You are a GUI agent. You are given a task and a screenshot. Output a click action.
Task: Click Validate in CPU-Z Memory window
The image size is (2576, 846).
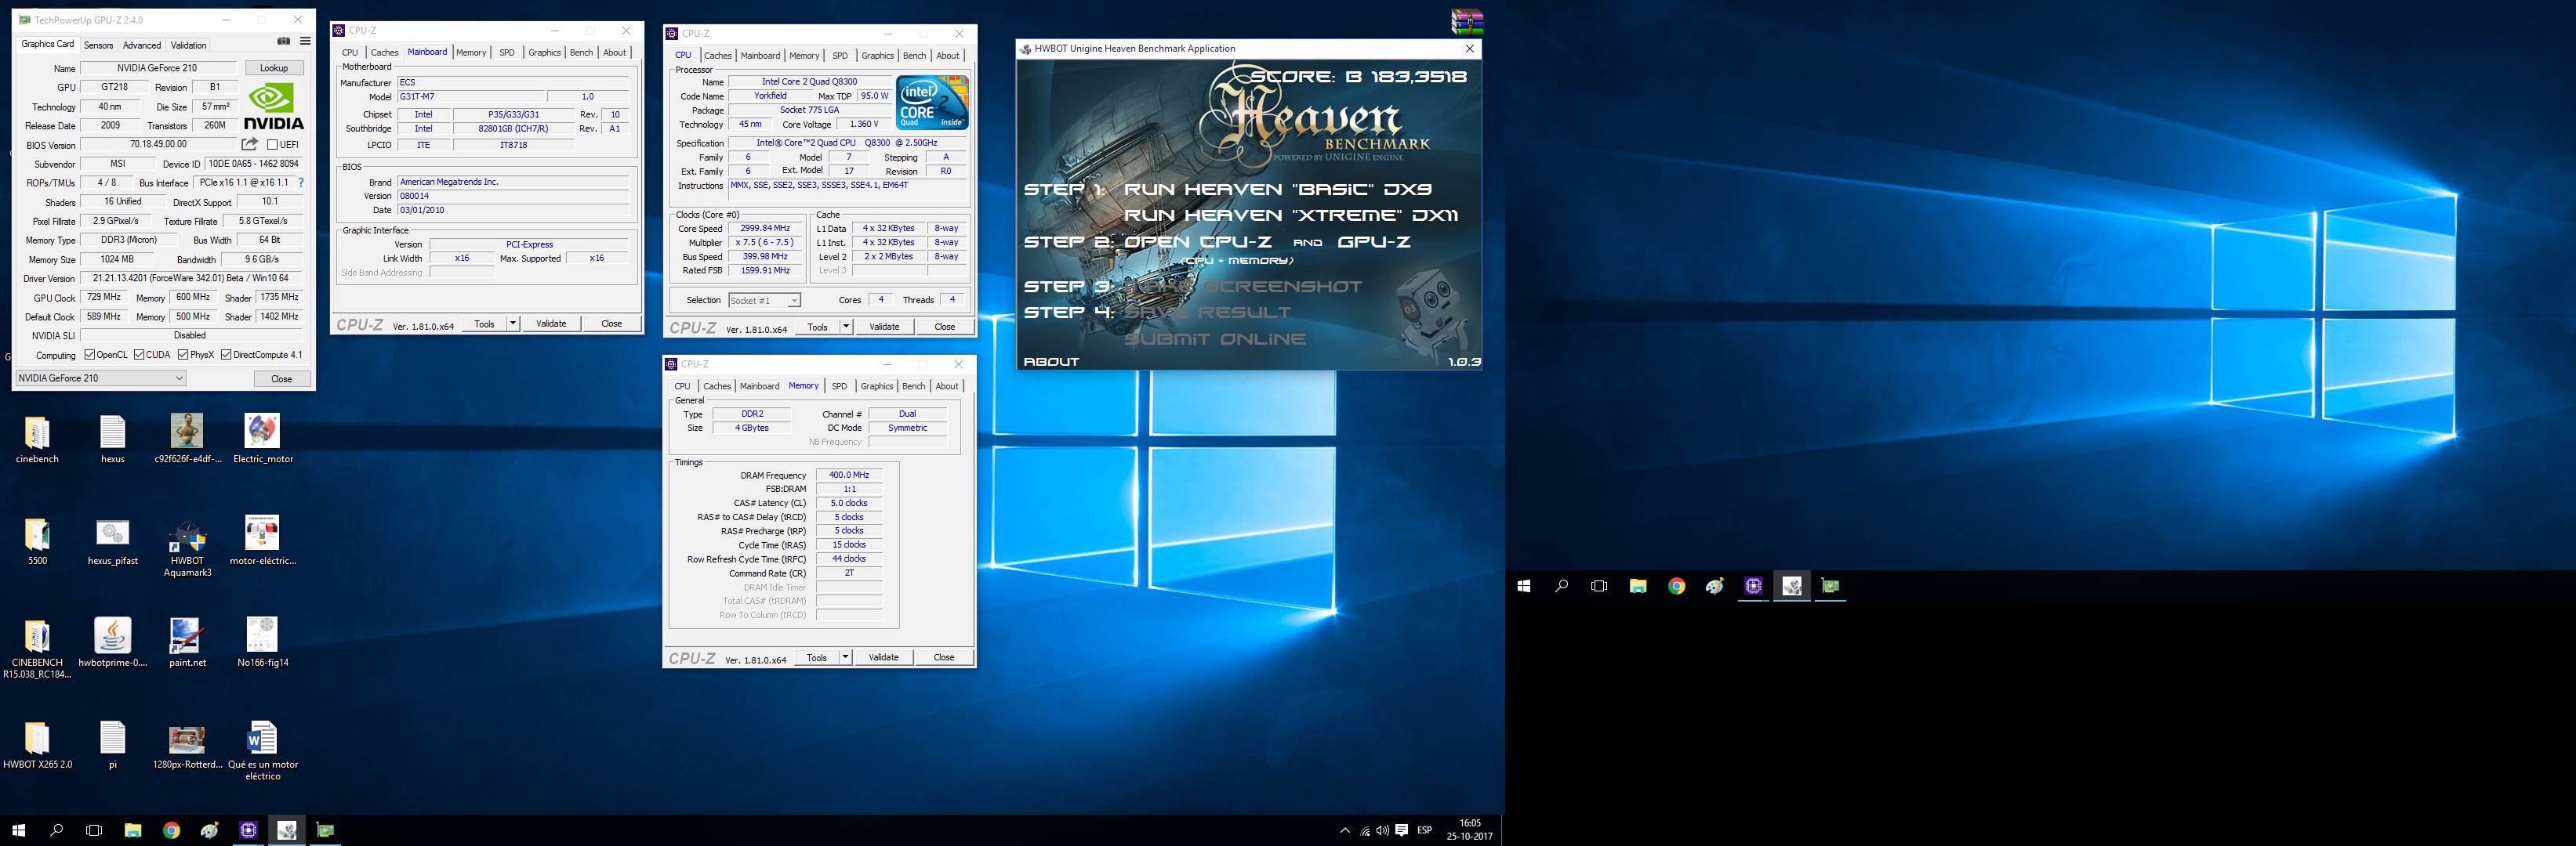click(883, 657)
